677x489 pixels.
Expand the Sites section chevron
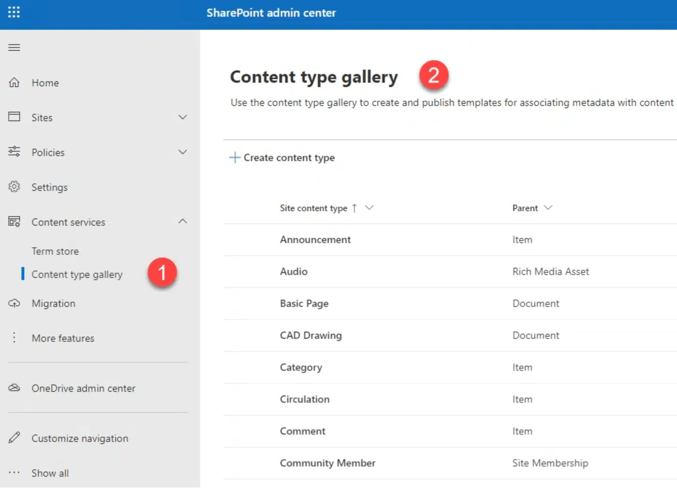pyautogui.click(x=182, y=117)
